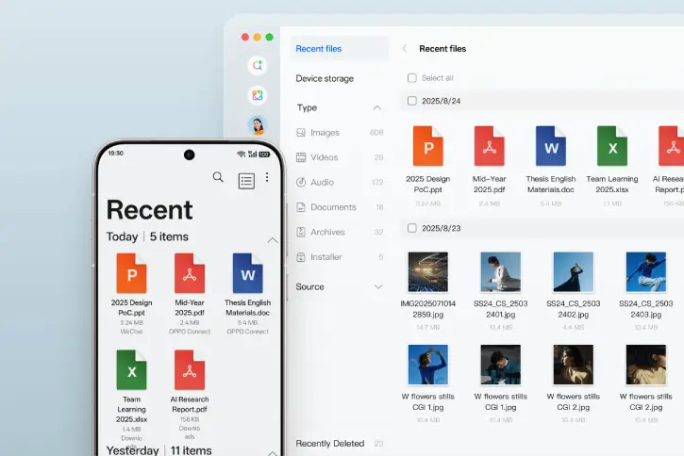Filter by Documents type
684x456 pixels.
(340, 207)
